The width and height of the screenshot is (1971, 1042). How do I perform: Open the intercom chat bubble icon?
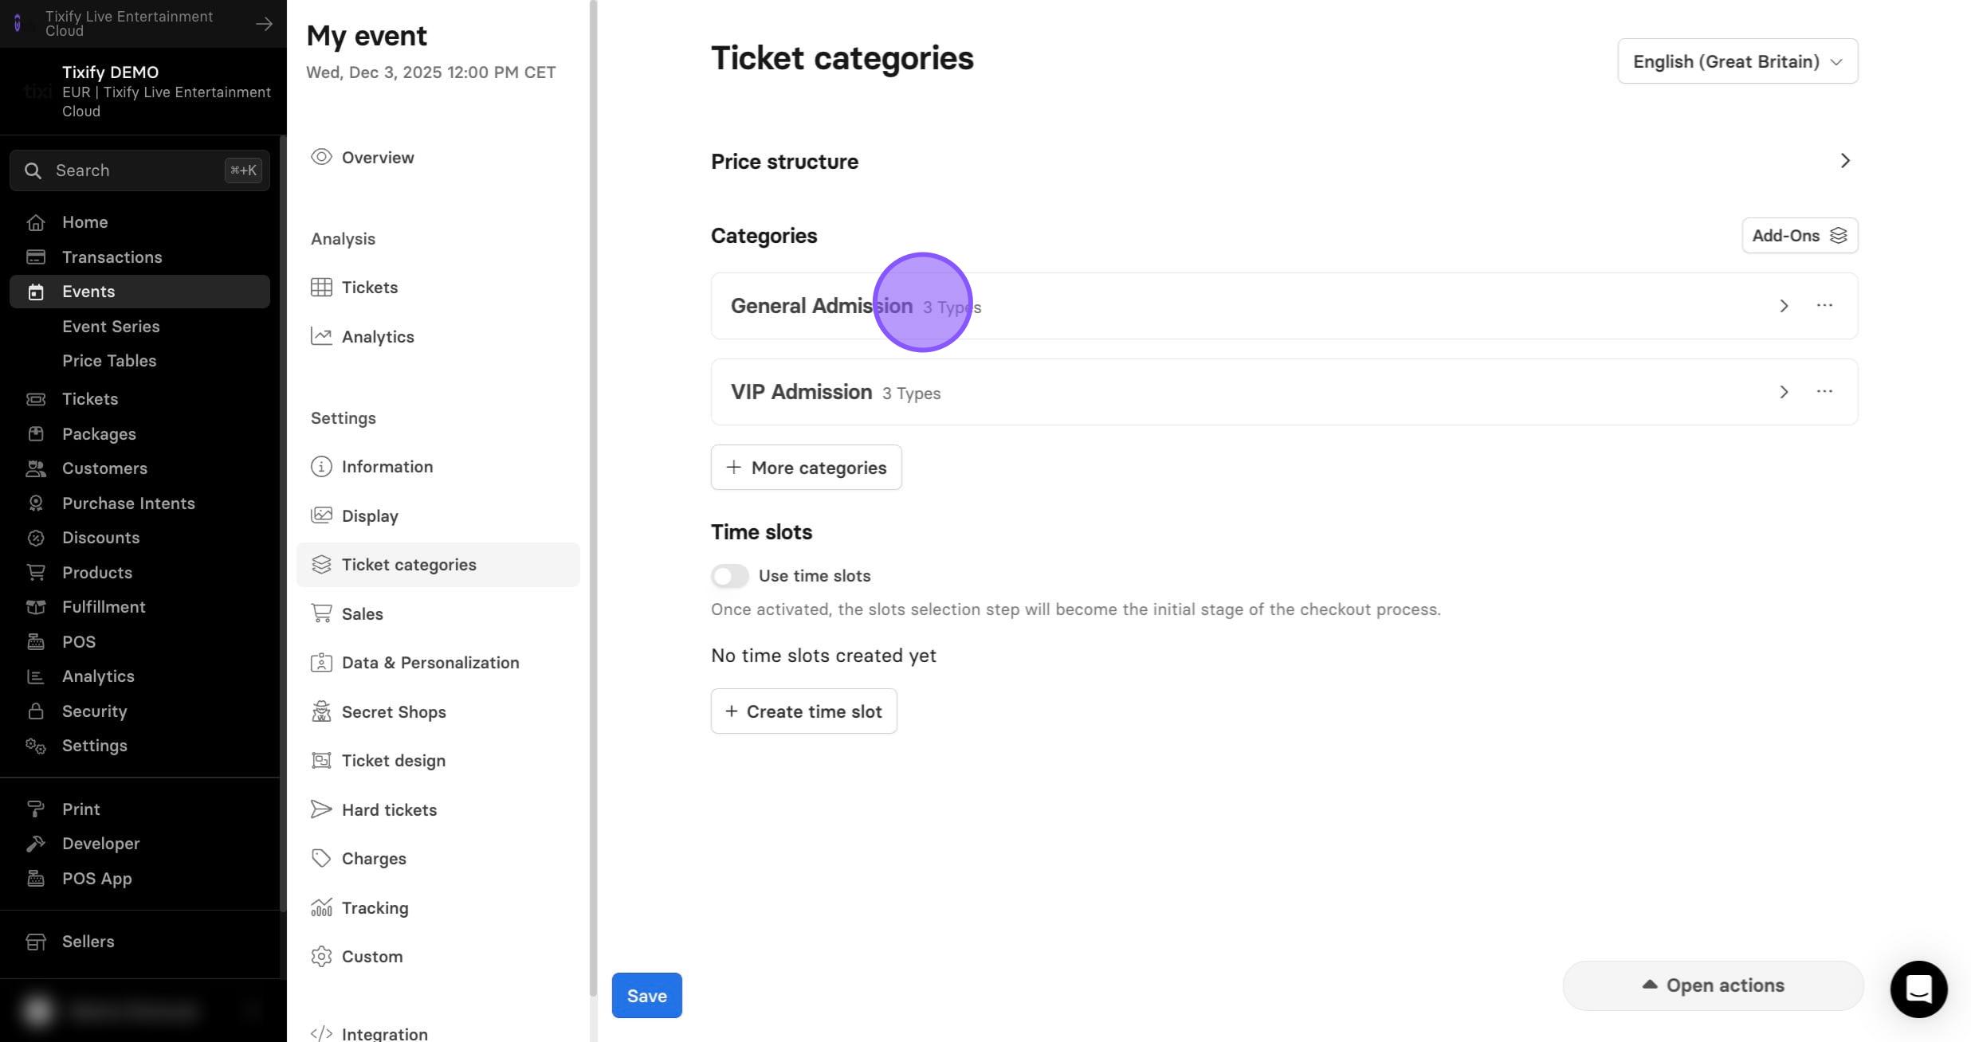(1918, 989)
